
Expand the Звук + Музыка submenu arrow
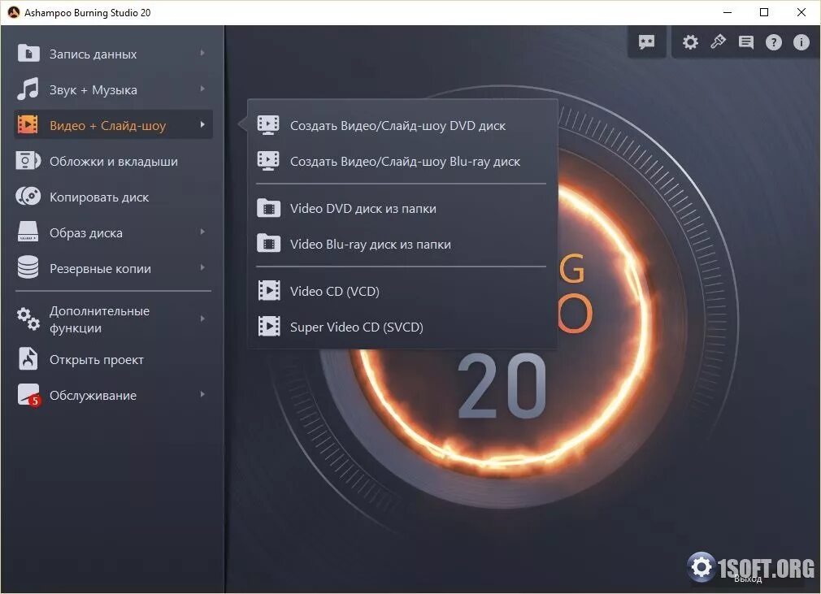(x=202, y=89)
